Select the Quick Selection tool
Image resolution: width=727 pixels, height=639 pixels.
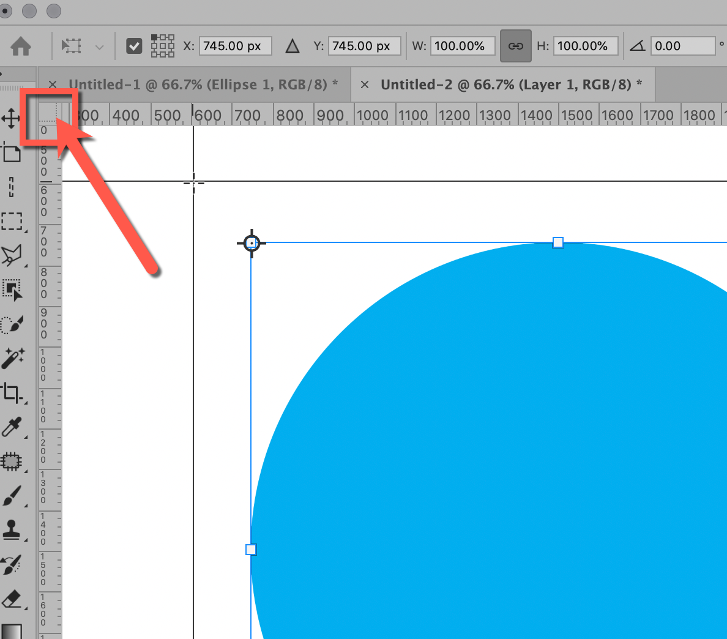tap(11, 324)
